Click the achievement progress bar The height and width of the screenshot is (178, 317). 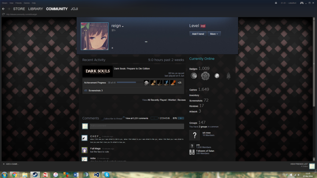click(x=129, y=83)
